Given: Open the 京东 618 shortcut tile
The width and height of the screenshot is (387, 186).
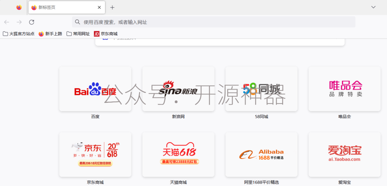Looking at the screenshot, I should [x=95, y=154].
